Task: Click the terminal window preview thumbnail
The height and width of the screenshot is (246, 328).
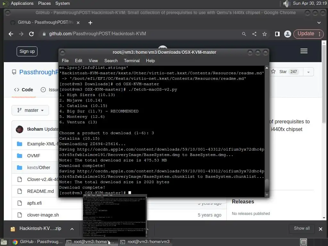Action: [115, 216]
